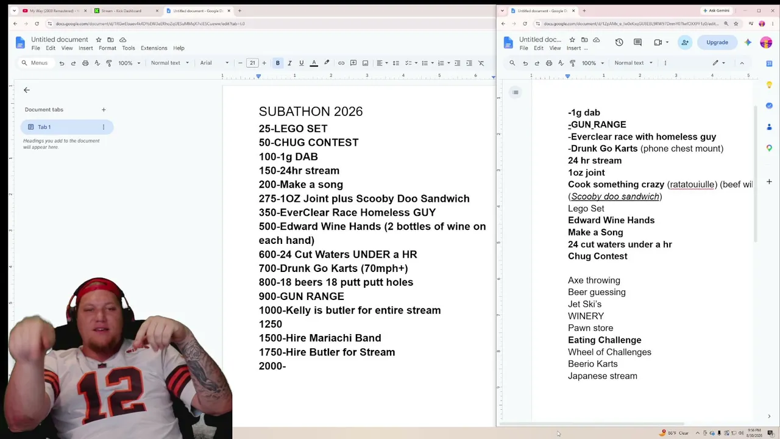Decrease the font size with minus button

tap(240, 63)
